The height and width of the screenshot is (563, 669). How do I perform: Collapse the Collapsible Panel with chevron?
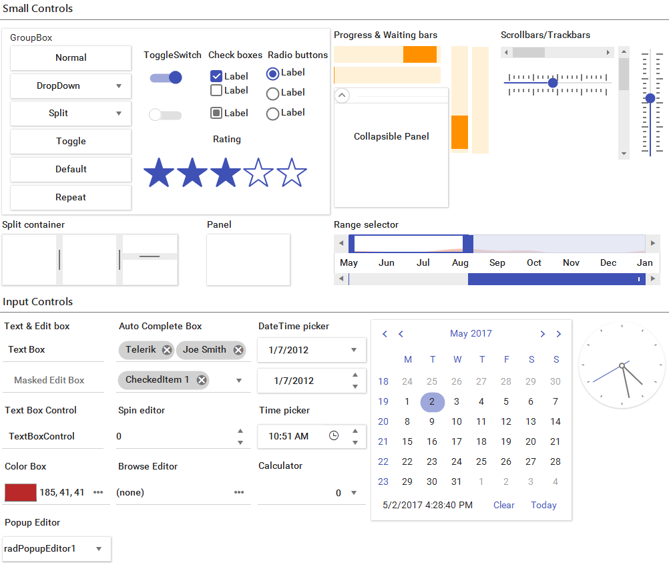click(342, 96)
